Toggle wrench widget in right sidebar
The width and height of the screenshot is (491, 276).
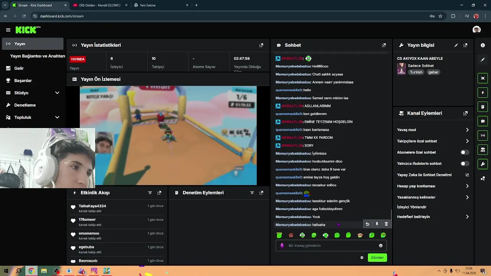coord(483,164)
